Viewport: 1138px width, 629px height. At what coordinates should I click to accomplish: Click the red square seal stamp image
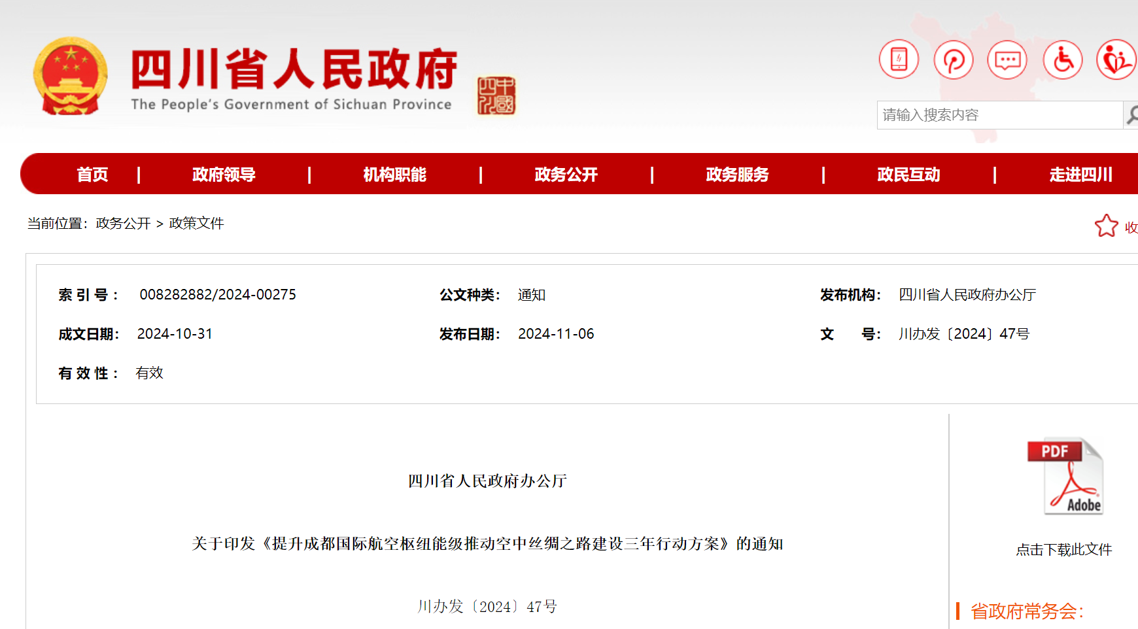point(496,95)
